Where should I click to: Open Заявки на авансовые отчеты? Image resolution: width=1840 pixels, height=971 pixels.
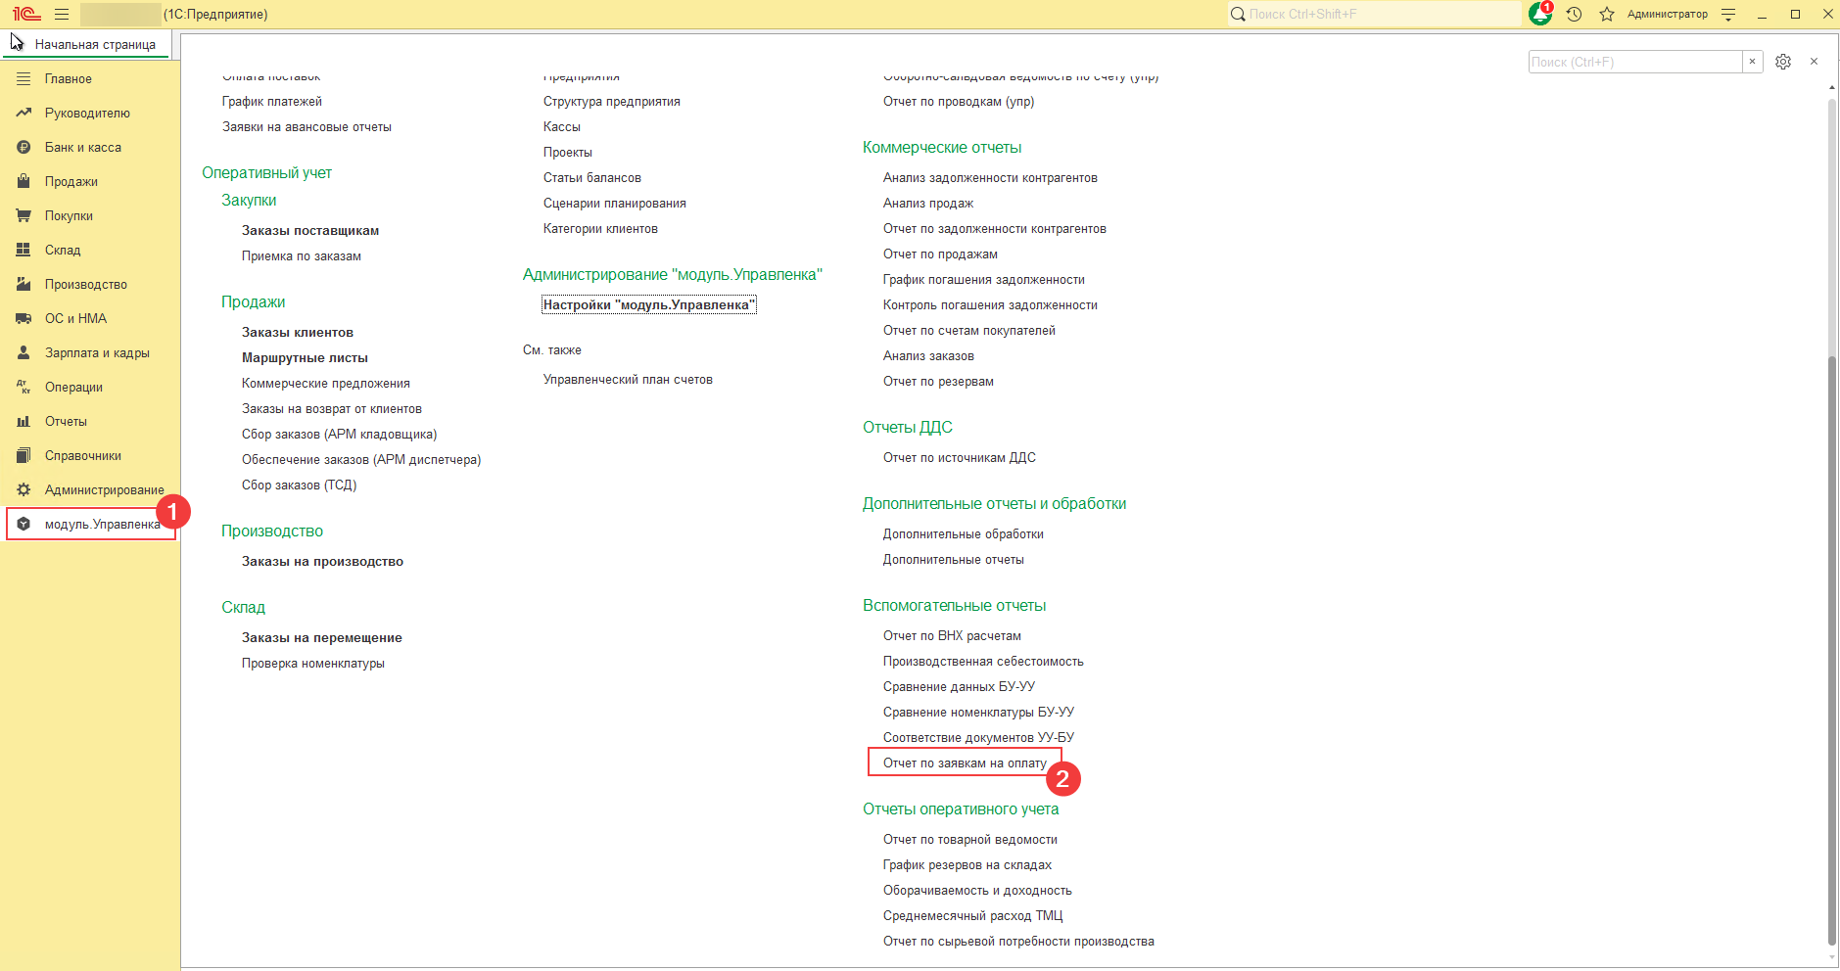coord(307,127)
